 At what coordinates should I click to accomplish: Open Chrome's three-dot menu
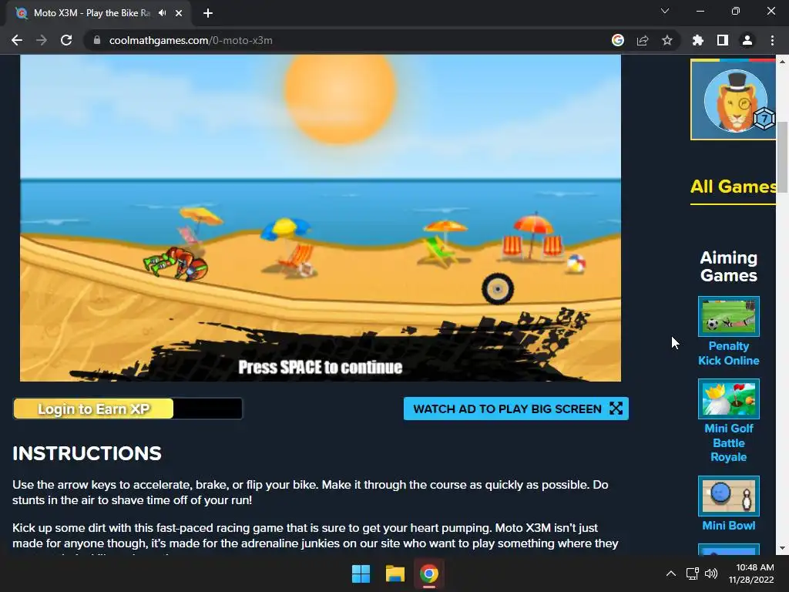772,40
